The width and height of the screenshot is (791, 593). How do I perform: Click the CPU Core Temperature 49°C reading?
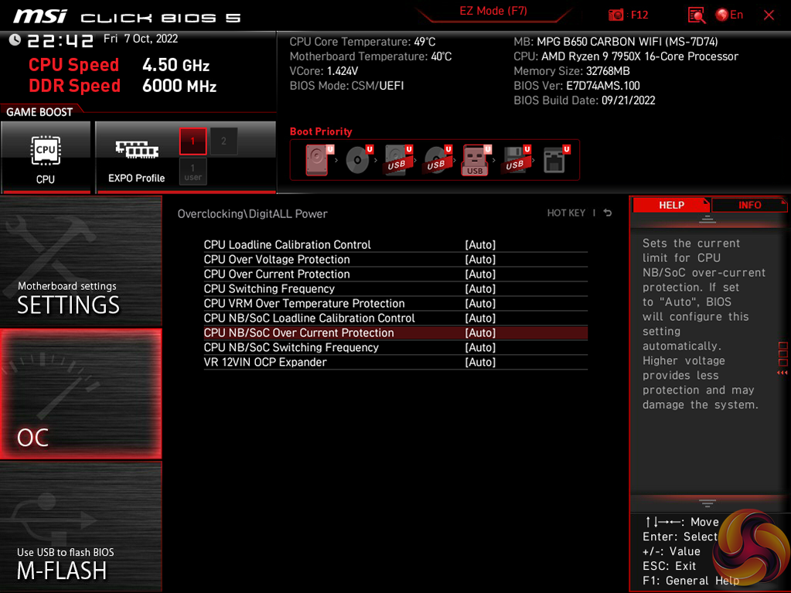pyautogui.click(x=362, y=42)
